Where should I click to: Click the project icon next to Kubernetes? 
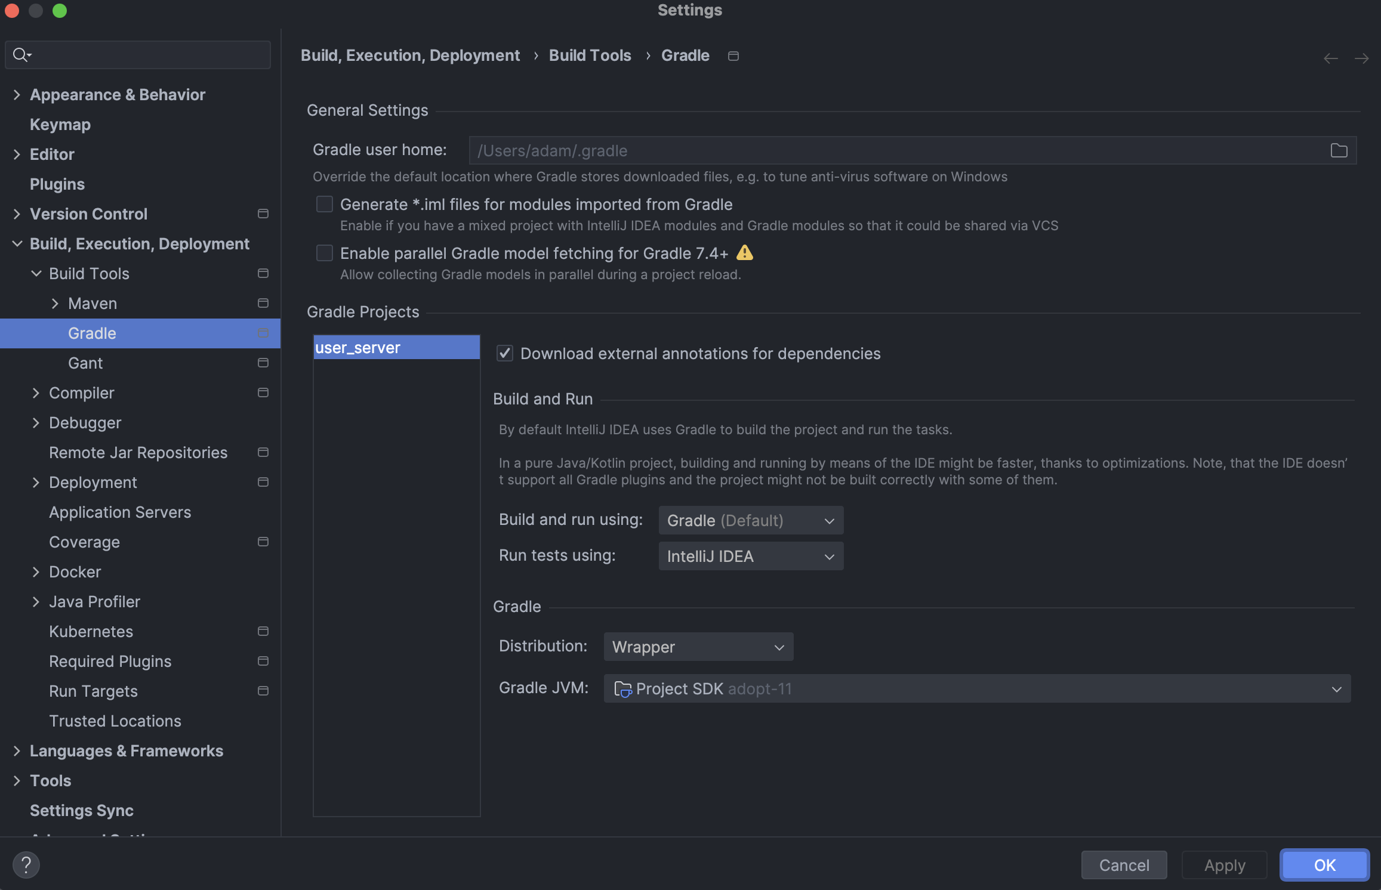(x=263, y=631)
